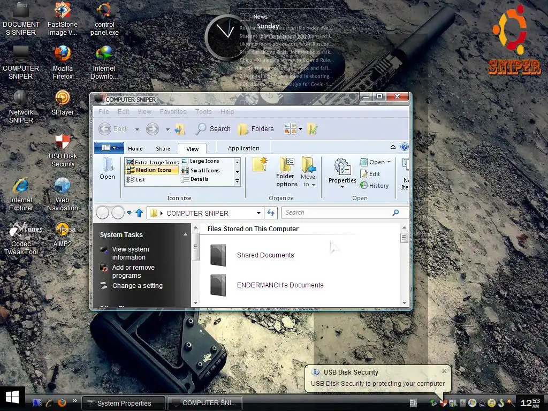Click the Windows Start button
Screen dimensions: 548x411
point(12,398)
